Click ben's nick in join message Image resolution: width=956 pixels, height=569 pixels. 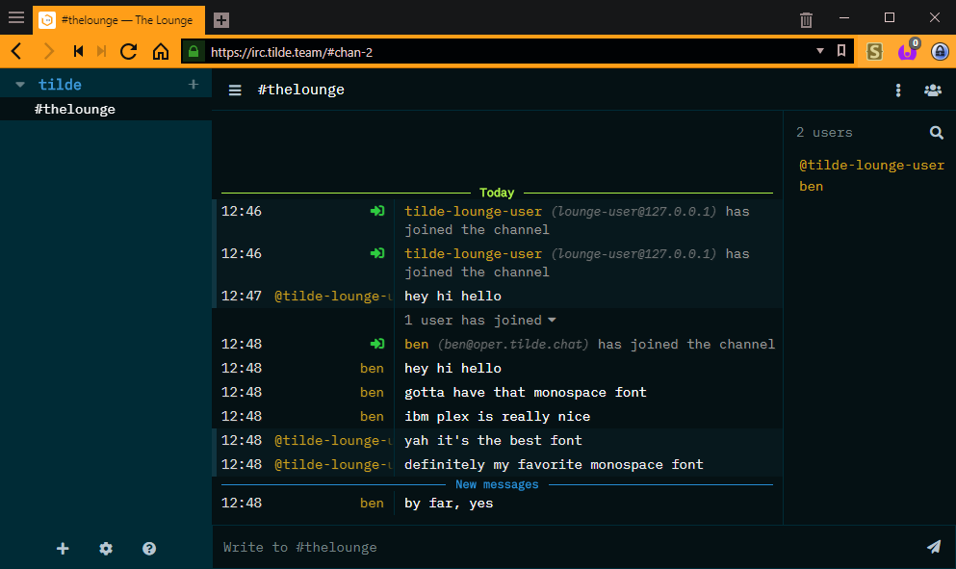417,344
